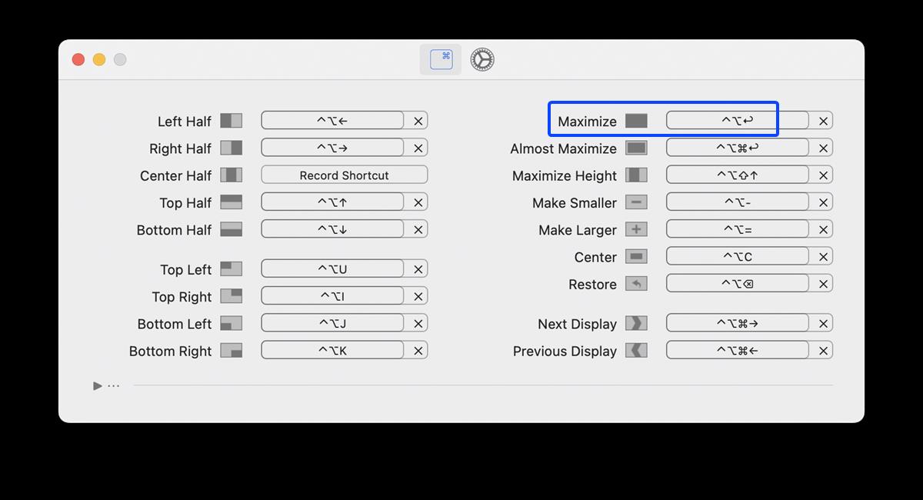Edit the Maximize Height shortcut field
The image size is (923, 500).
(738, 175)
